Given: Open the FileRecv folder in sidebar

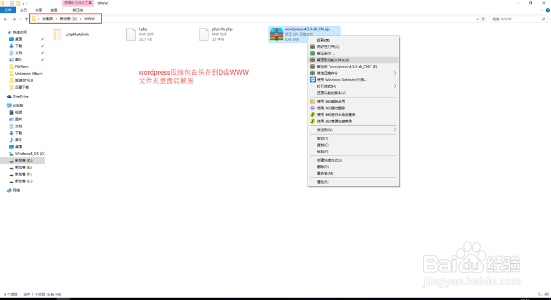Looking at the screenshot, I should (22, 66).
